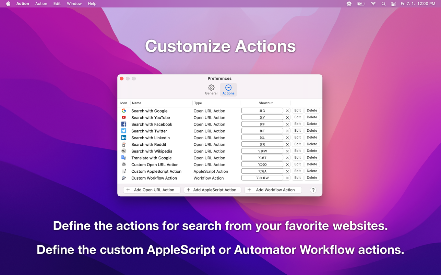Click the LinkedIn icon in the list
The image size is (441, 275).
(x=124, y=137)
